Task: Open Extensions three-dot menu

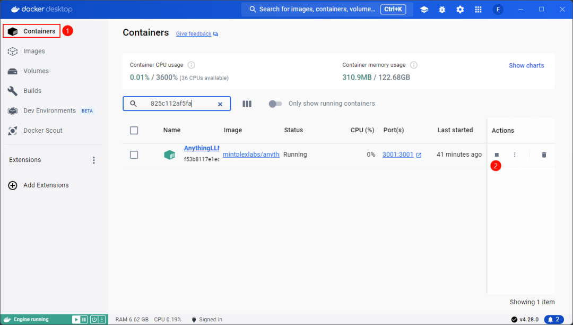Action: coord(94,160)
